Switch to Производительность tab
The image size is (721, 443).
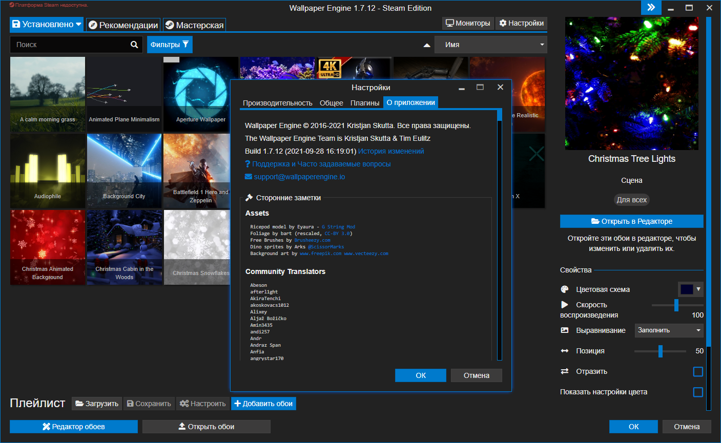(277, 103)
